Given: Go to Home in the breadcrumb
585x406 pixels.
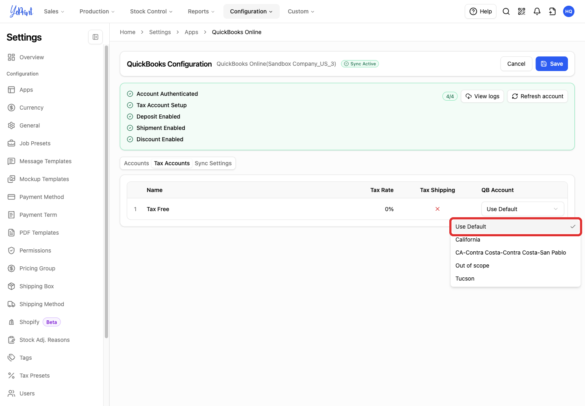Looking at the screenshot, I should [128, 32].
